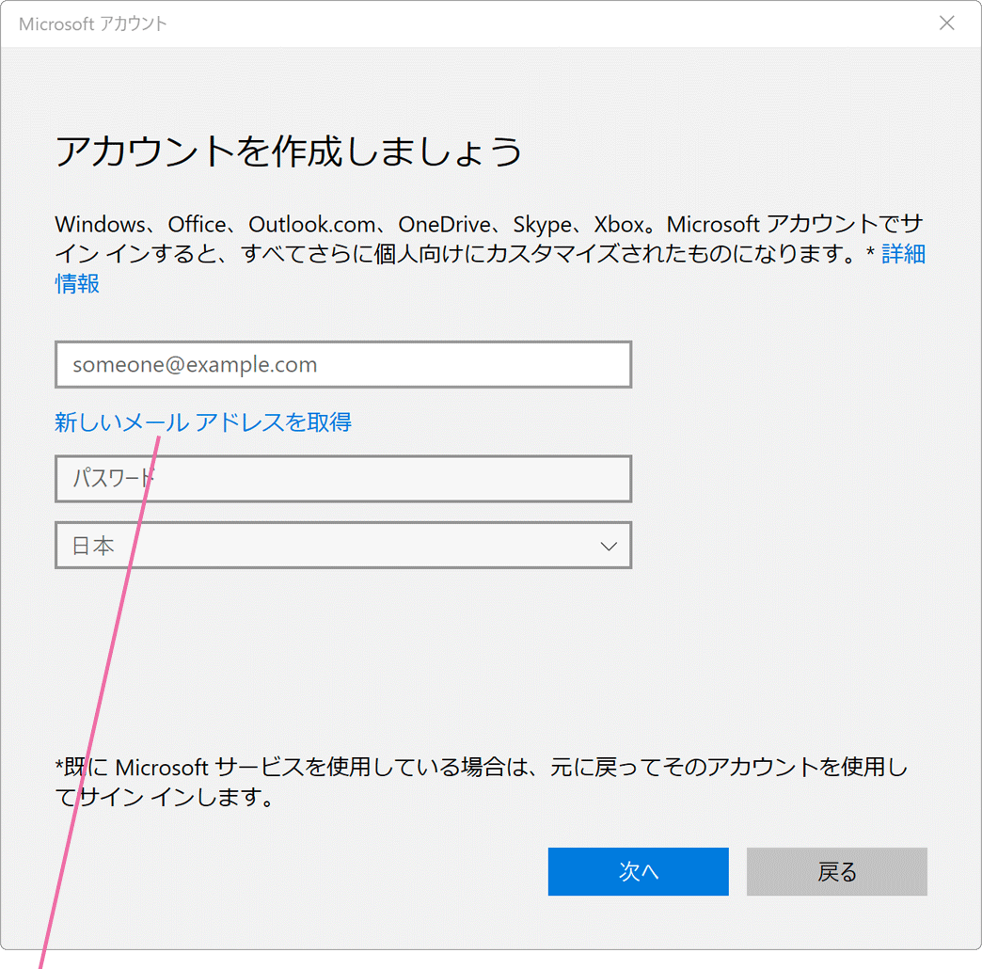This screenshot has width=982, height=969.
Task: Click the blue 次へ button
Action: 638,871
